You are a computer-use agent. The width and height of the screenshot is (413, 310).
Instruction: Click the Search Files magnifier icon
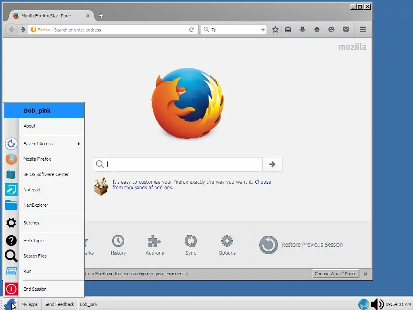(11, 256)
